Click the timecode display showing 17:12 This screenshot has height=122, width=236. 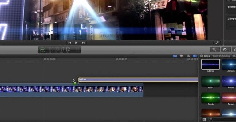(60, 50)
